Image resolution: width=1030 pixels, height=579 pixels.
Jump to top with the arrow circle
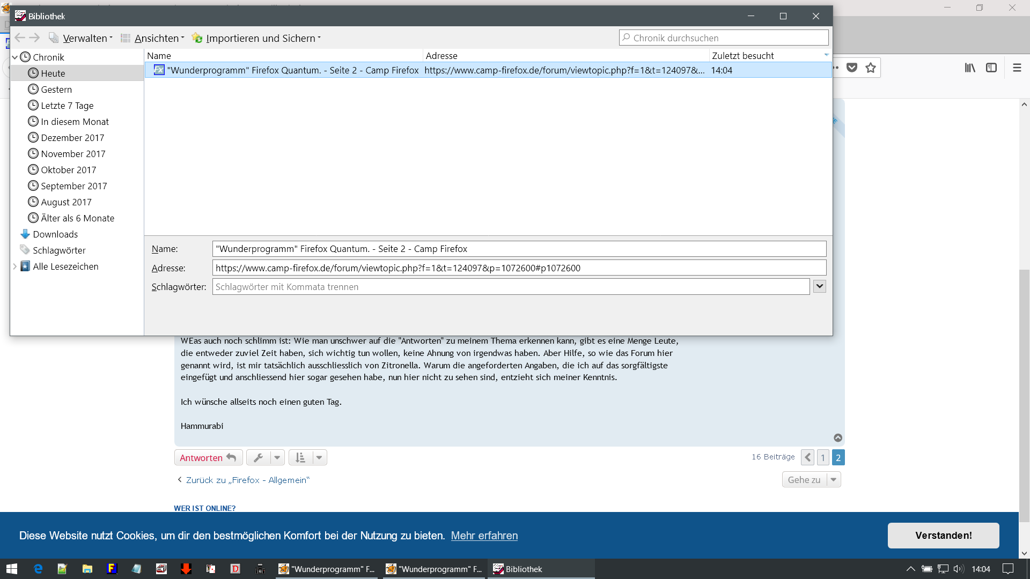tap(838, 438)
